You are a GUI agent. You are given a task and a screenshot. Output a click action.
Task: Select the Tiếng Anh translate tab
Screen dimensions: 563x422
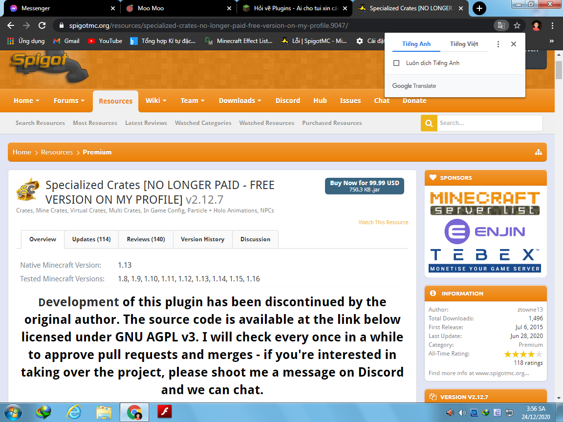tap(416, 44)
